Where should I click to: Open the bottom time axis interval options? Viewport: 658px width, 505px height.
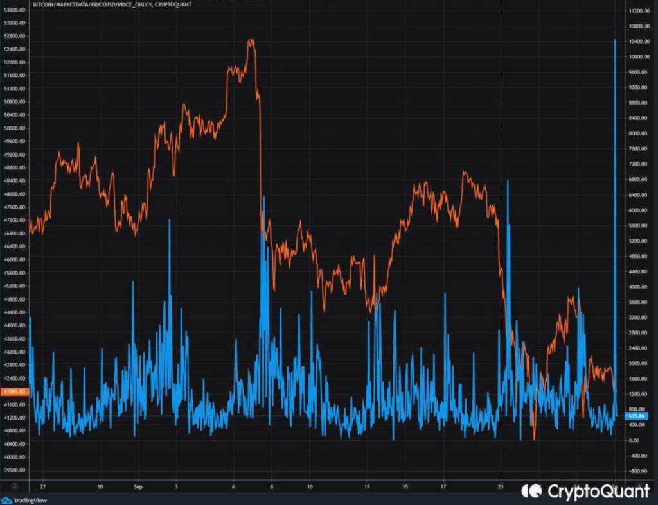click(321, 486)
